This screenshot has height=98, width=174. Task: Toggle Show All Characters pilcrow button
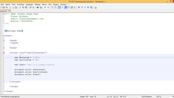click(x=63, y=7)
